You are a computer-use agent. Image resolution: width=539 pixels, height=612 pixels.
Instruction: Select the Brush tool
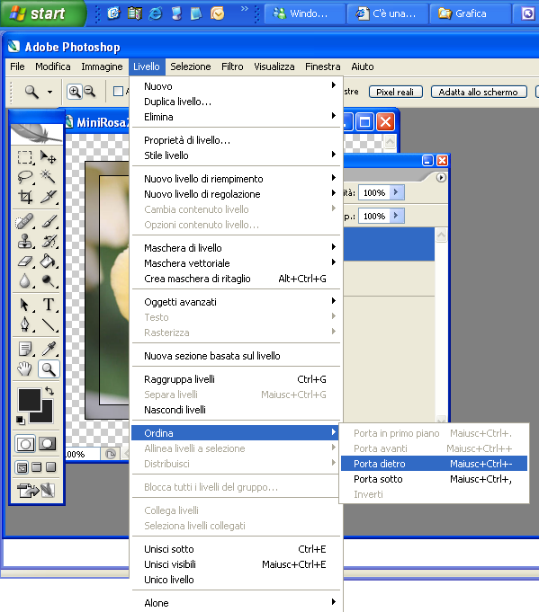click(49, 222)
